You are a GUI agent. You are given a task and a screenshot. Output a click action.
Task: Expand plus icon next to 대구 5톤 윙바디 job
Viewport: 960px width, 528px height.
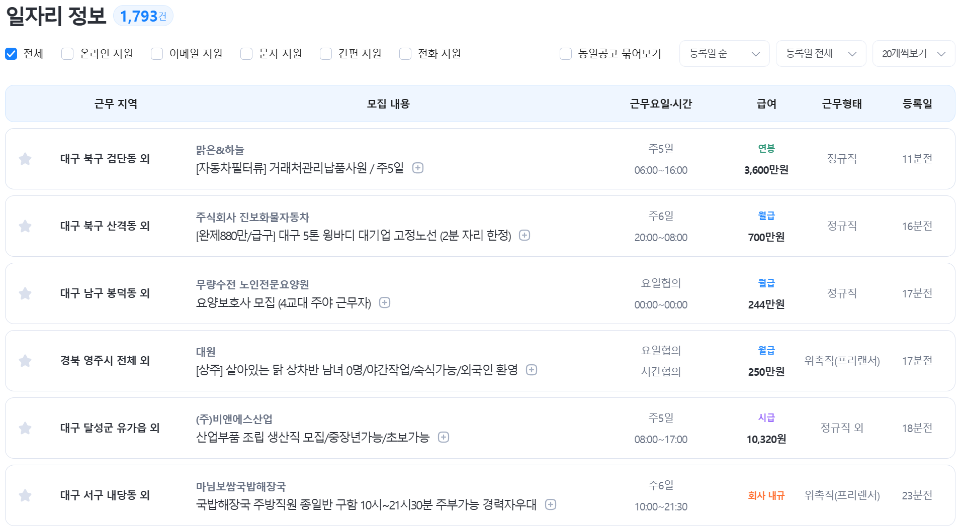[525, 235]
